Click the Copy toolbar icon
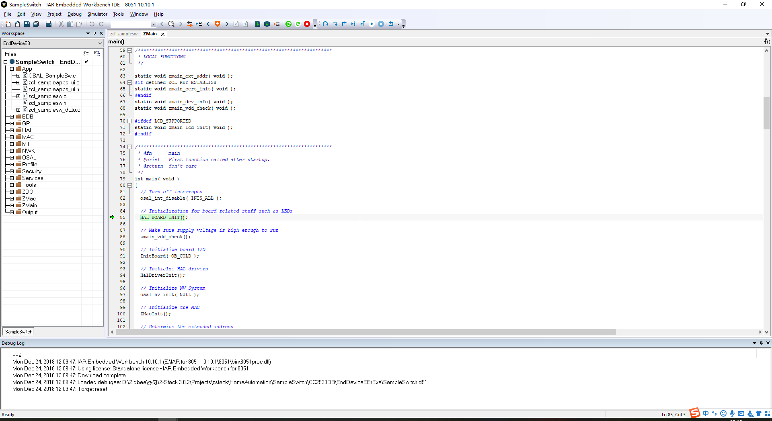Screen dimensions: 772x421 tap(70, 24)
